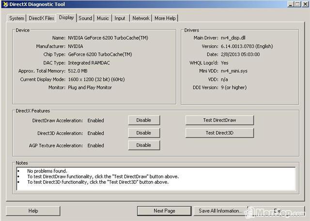The width and height of the screenshot is (310, 221).
Task: Close the DirectX Diagnostic Tool window
Action: click(305, 4)
